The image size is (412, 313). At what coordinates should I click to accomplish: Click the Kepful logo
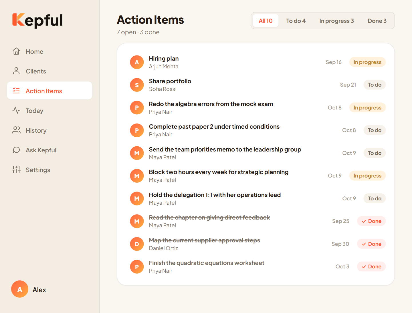[37, 21]
